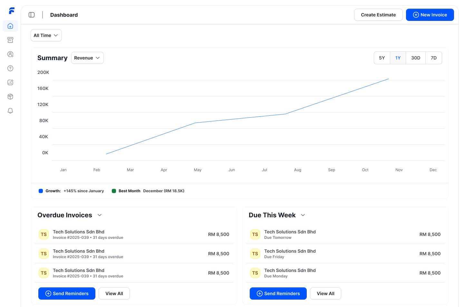Open the invoice due Tomorrow

pyautogui.click(x=345, y=234)
